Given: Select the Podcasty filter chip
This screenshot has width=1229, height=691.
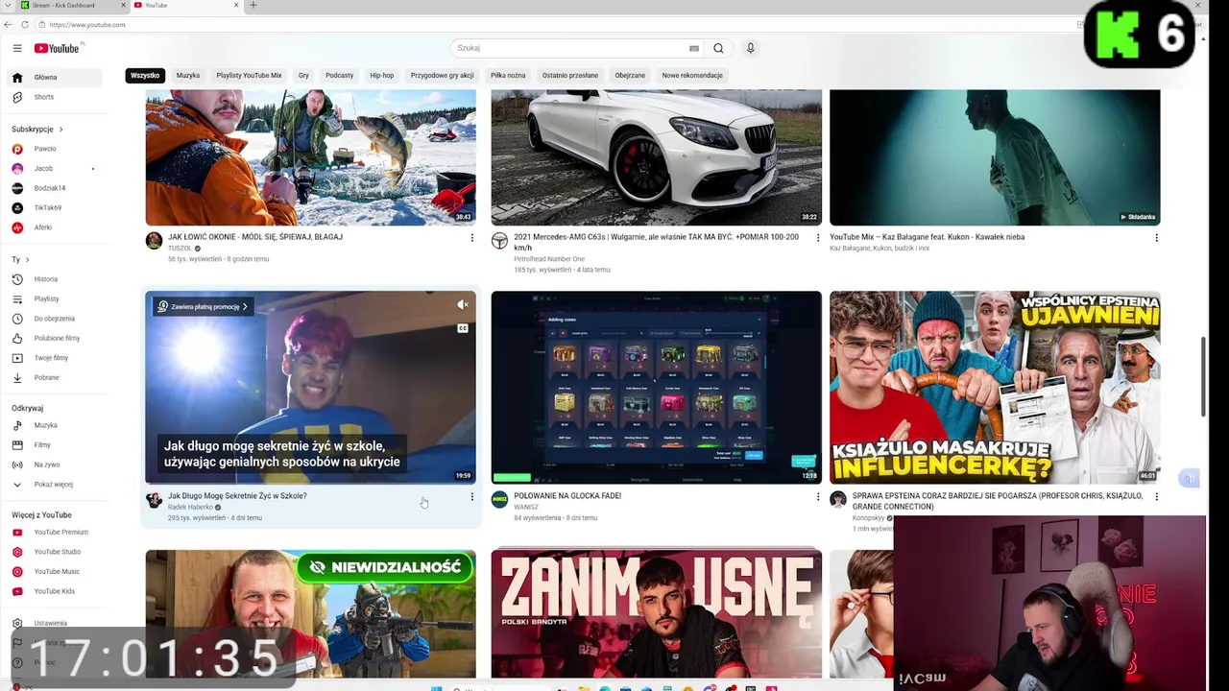Looking at the screenshot, I should pos(339,75).
